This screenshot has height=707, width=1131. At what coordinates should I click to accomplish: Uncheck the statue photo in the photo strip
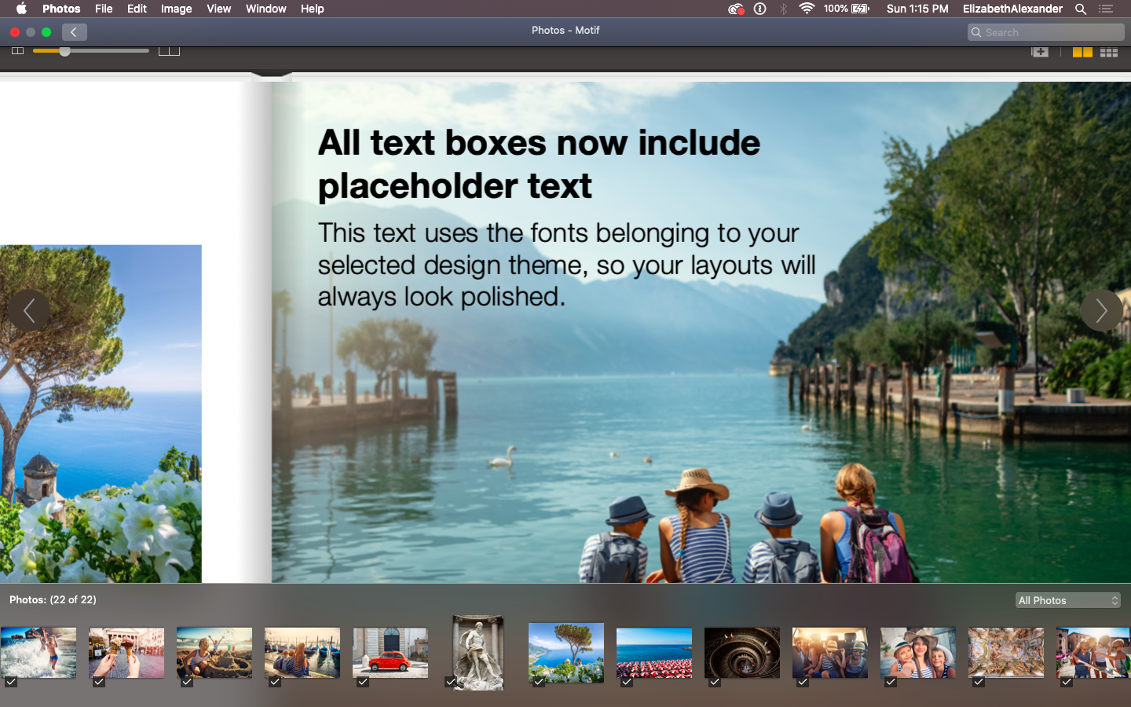[x=450, y=682]
